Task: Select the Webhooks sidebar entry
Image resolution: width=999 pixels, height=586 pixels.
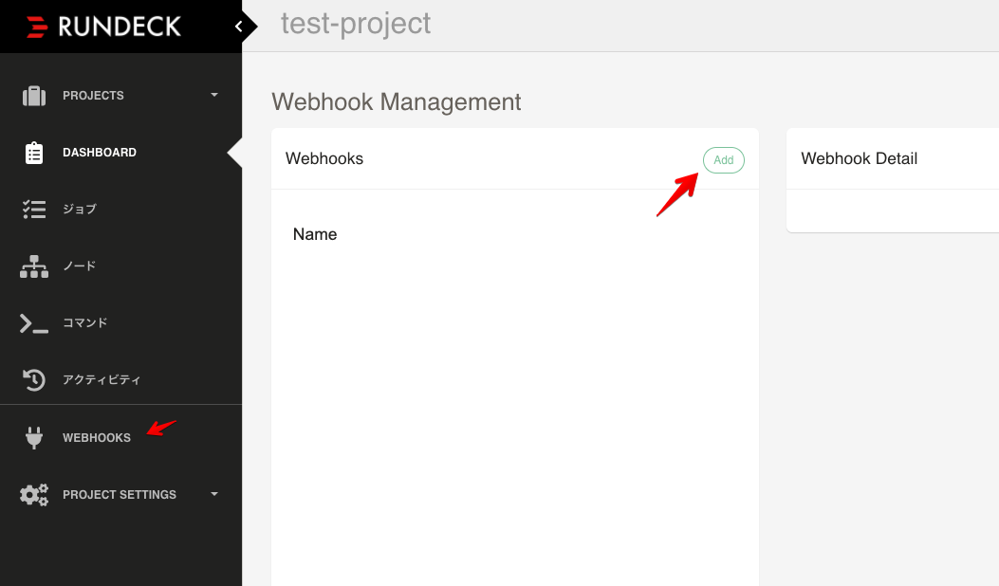Action: [x=97, y=437]
